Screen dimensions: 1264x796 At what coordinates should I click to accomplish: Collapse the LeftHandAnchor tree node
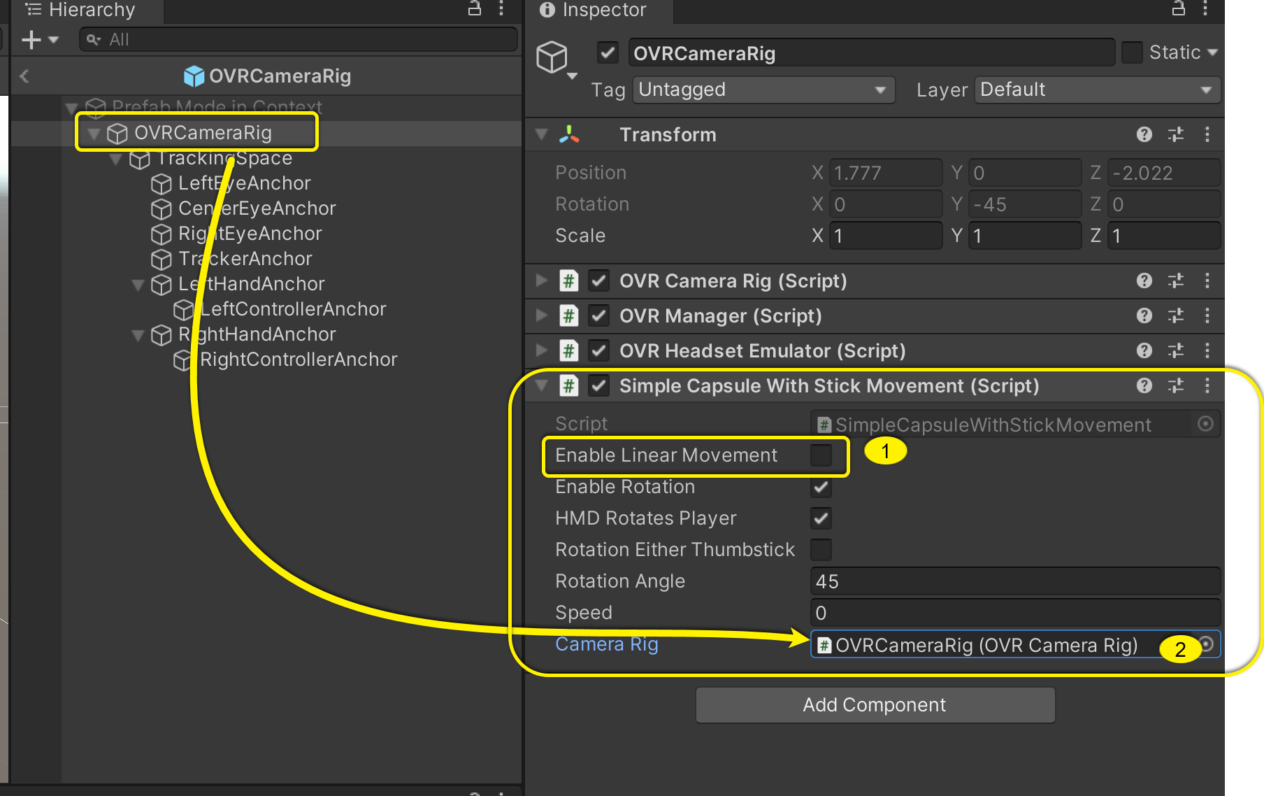[x=138, y=285]
